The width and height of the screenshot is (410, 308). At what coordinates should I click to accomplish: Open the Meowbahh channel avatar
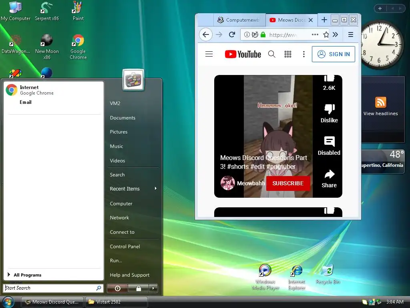(227, 183)
